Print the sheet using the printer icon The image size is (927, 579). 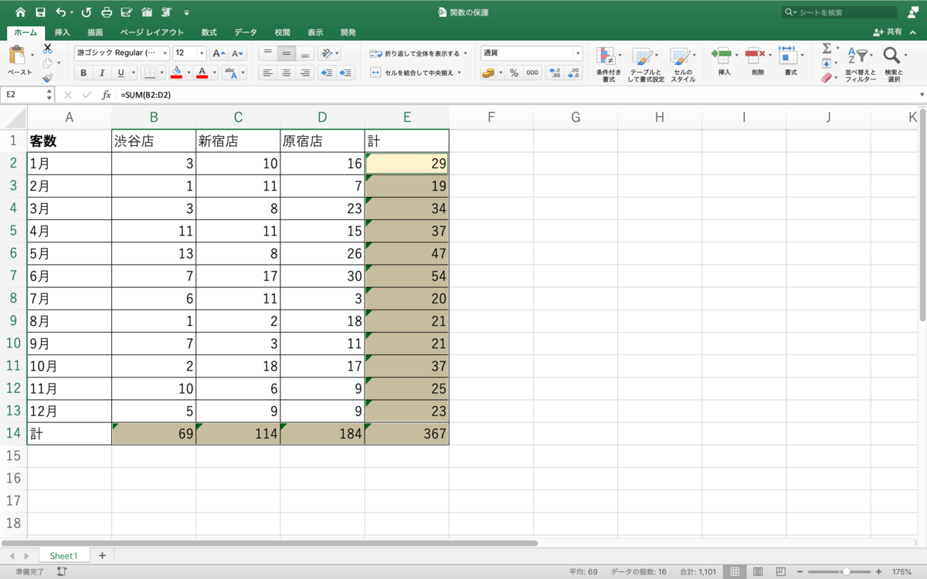107,12
